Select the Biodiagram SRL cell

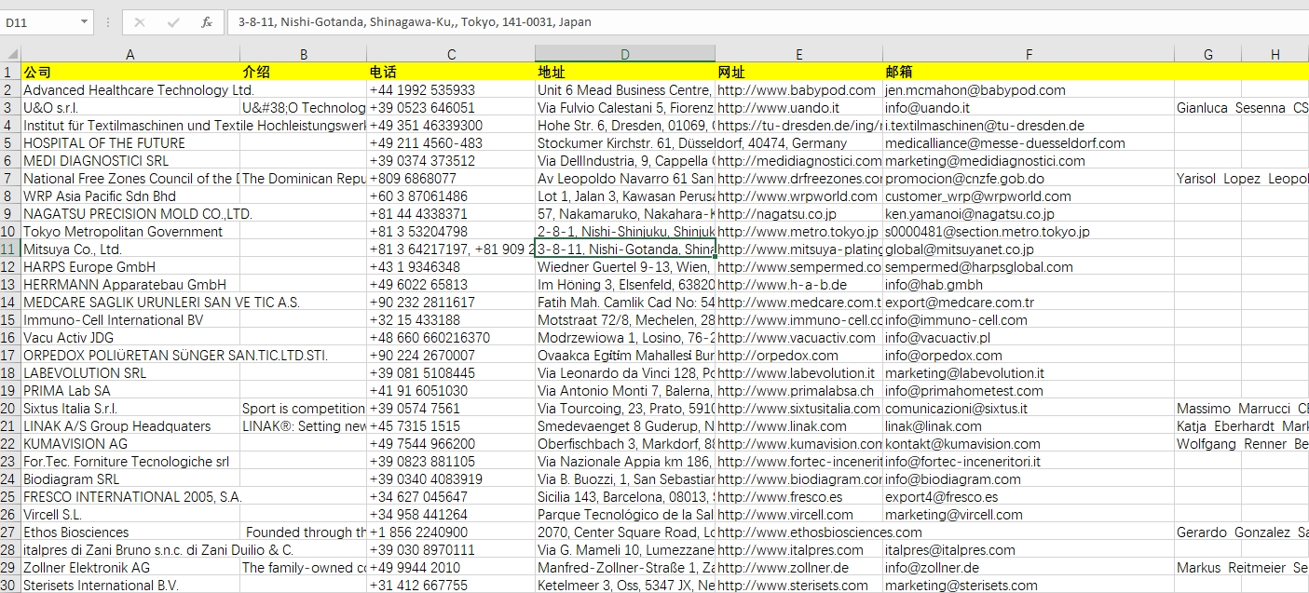tap(130, 478)
